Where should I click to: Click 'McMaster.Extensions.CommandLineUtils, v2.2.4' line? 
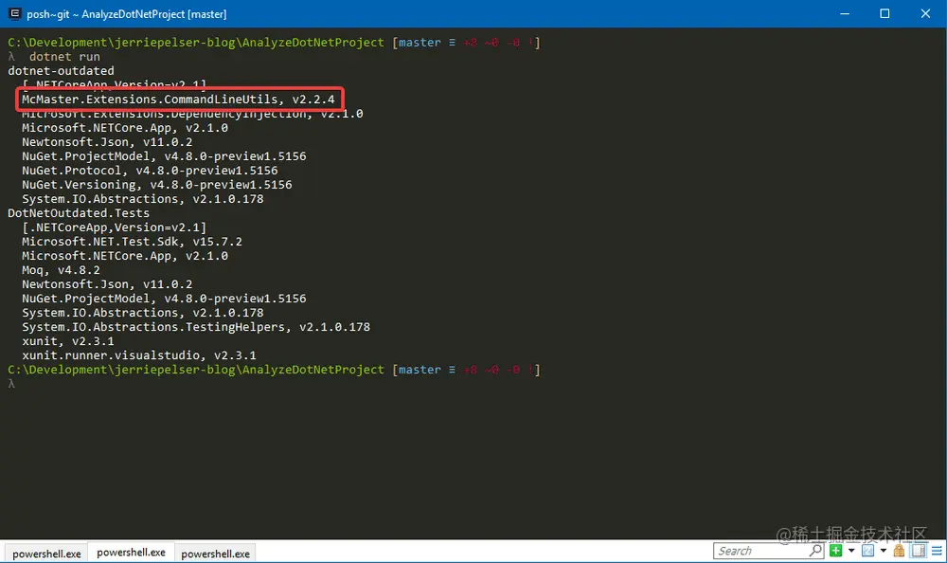click(178, 100)
